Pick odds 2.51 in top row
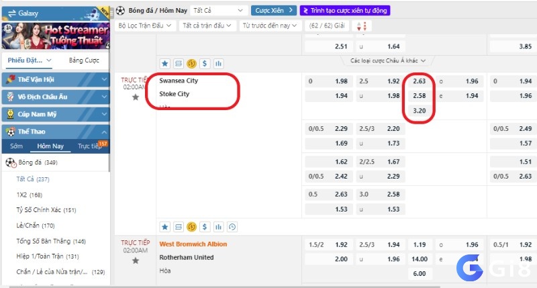Screen dimensions: 537x288 click(x=328, y=46)
